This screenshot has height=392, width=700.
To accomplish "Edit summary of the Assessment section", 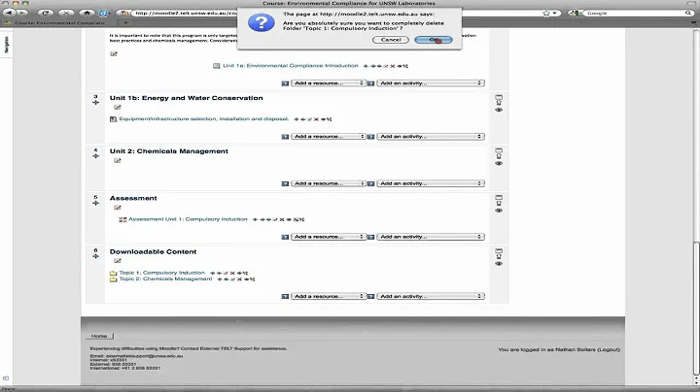I will [118, 207].
